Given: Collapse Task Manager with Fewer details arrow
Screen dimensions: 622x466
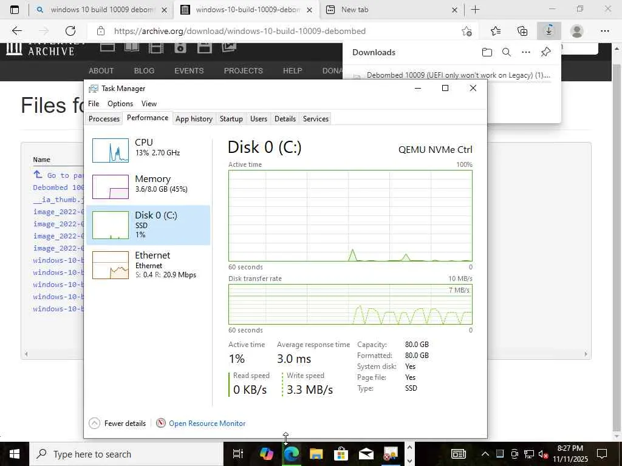Looking at the screenshot, I should click(x=94, y=423).
